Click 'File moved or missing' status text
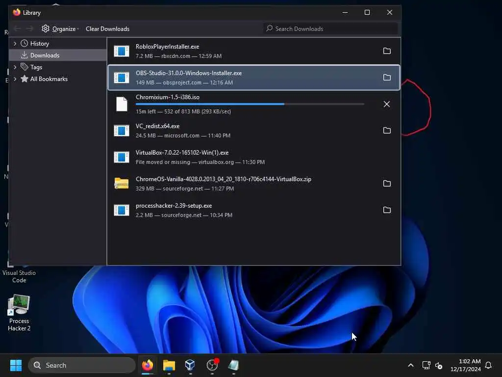 click(163, 162)
